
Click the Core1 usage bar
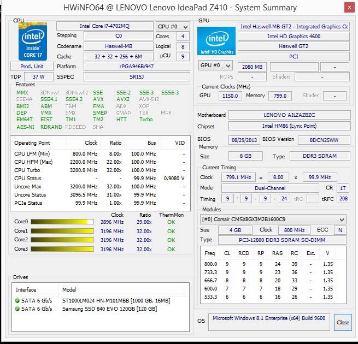coord(62,231)
